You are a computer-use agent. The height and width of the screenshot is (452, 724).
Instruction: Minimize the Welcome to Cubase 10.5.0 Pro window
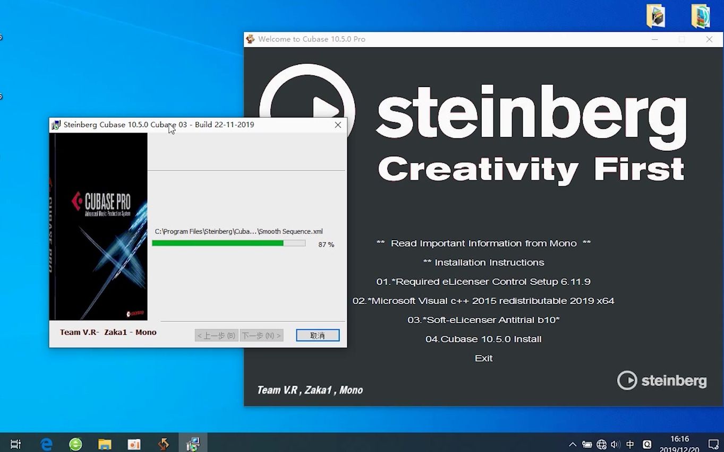(x=655, y=39)
